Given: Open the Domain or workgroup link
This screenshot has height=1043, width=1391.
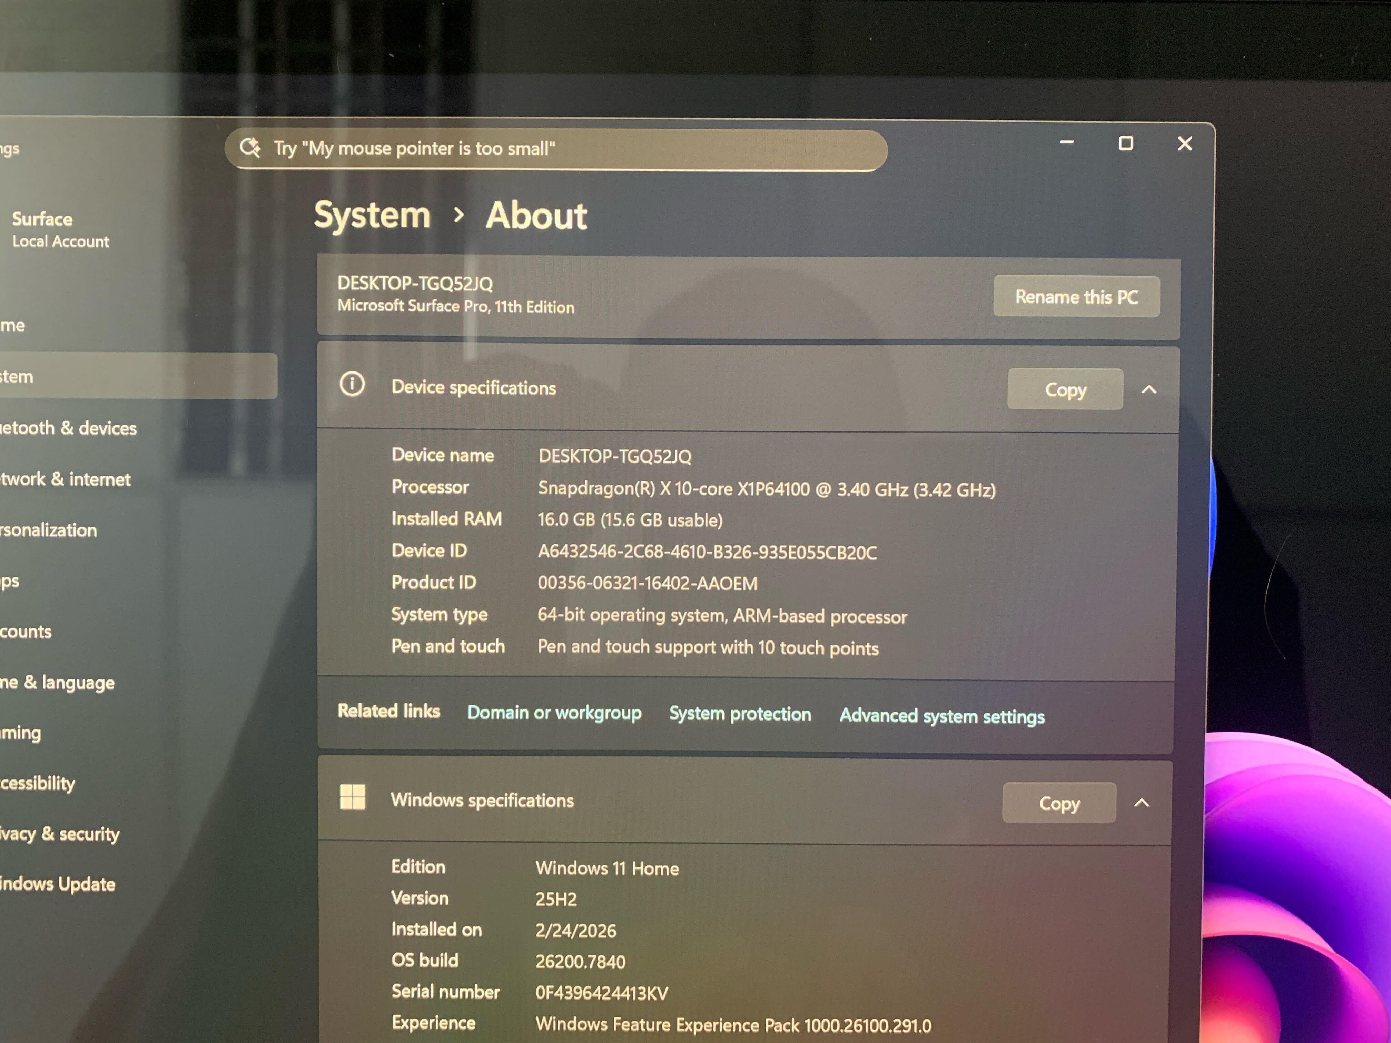Looking at the screenshot, I should [554, 712].
